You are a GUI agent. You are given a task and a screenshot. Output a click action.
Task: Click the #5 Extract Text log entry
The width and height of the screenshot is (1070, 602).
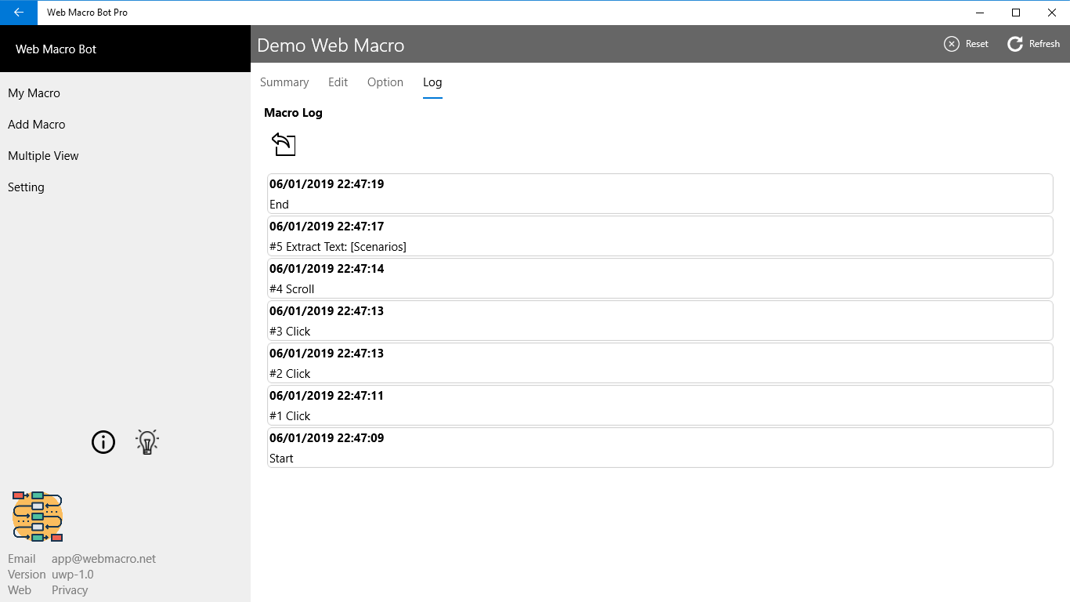point(660,236)
